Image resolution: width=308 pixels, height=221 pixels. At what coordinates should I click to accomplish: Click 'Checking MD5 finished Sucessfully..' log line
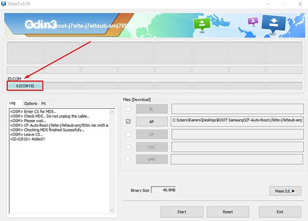pyautogui.click(x=47, y=130)
